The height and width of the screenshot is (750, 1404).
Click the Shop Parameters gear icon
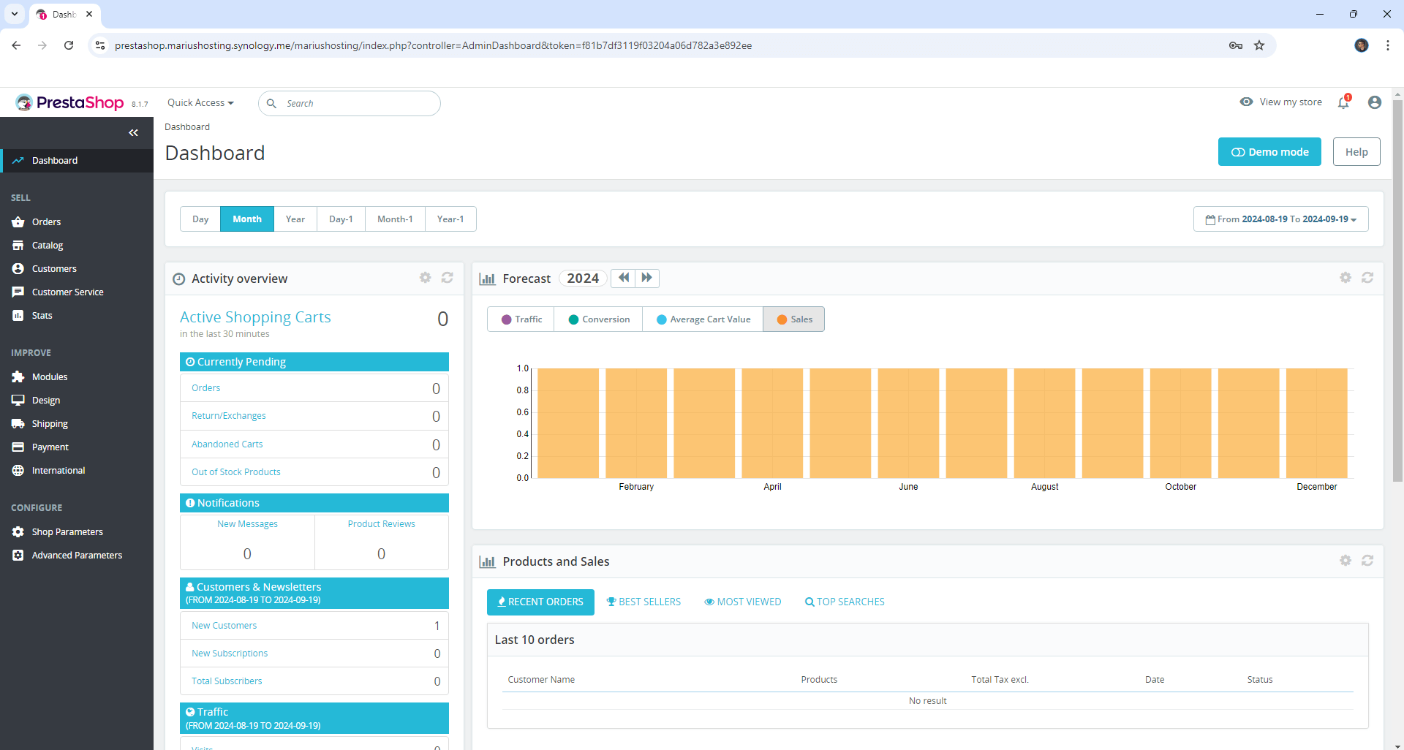[x=18, y=531]
